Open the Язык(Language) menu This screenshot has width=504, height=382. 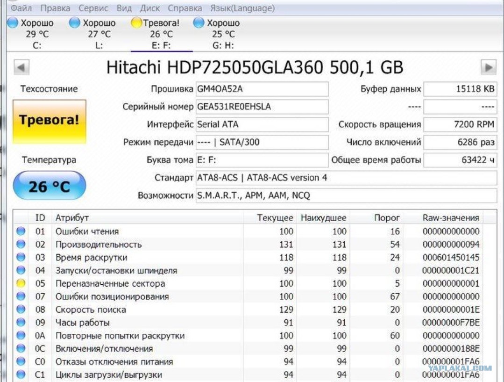242,8
